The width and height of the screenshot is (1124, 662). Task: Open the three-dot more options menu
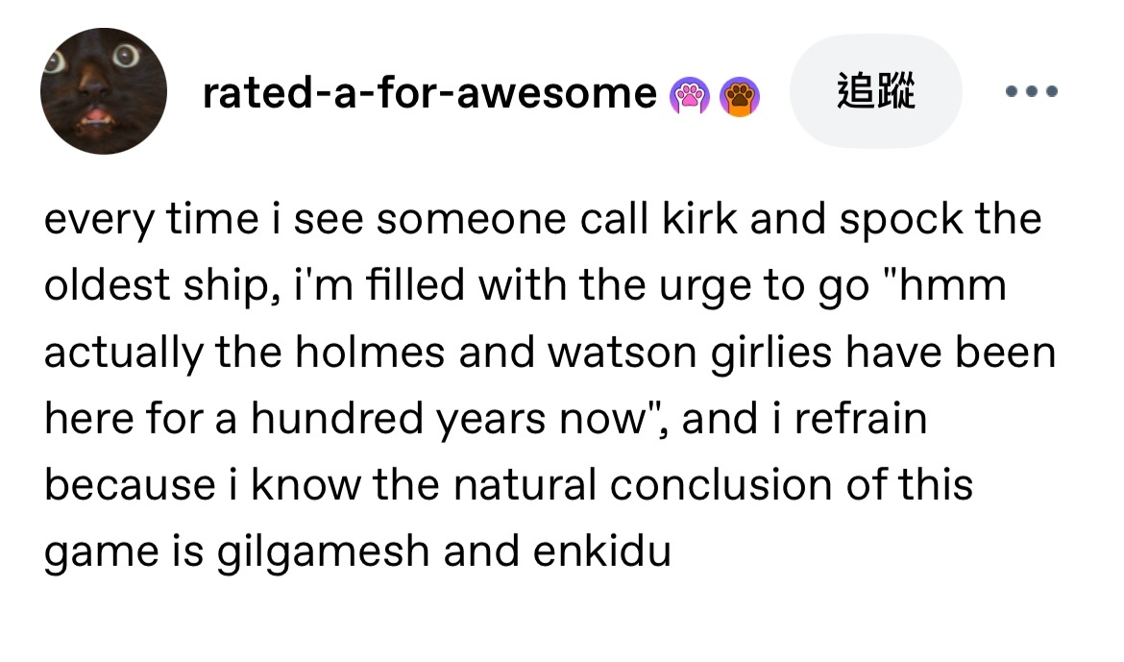[1032, 91]
